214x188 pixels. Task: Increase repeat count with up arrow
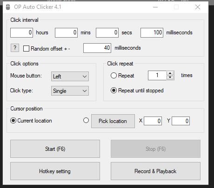pos(170,73)
